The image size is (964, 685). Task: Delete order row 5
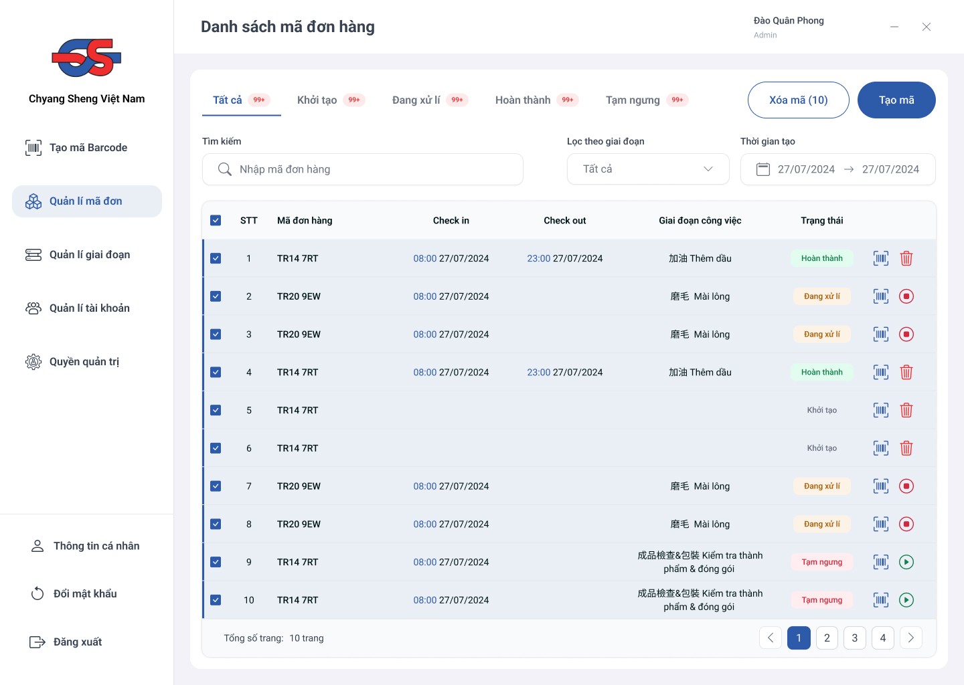906,410
